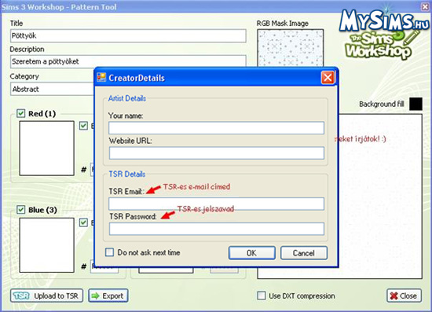Image resolution: width=432 pixels, height=312 pixels.
Task: Click the red X icon on Close button
Action: click(x=394, y=296)
